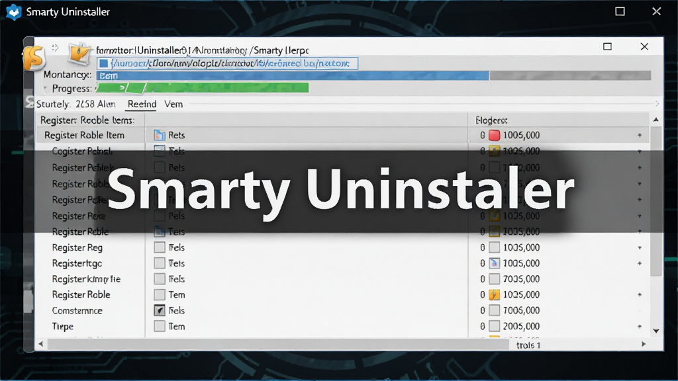Screen dimensions: 678x381
Task: Select the Register kimp fie row label
Action: click(x=87, y=279)
